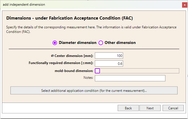Click the 'Ø Center dimension [mm]:' label

(72, 56)
